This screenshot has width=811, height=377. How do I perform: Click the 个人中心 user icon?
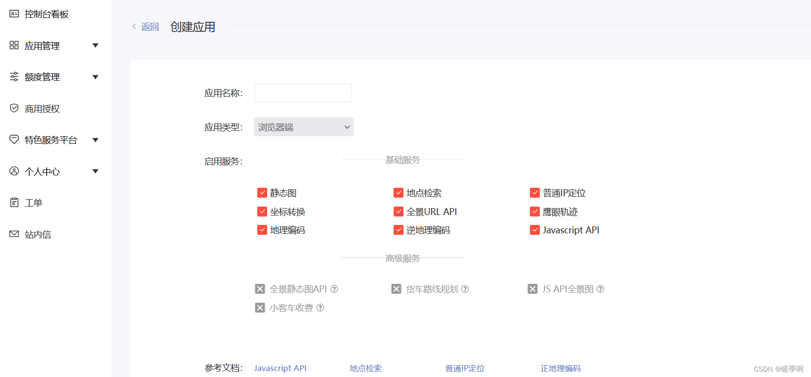tap(14, 171)
